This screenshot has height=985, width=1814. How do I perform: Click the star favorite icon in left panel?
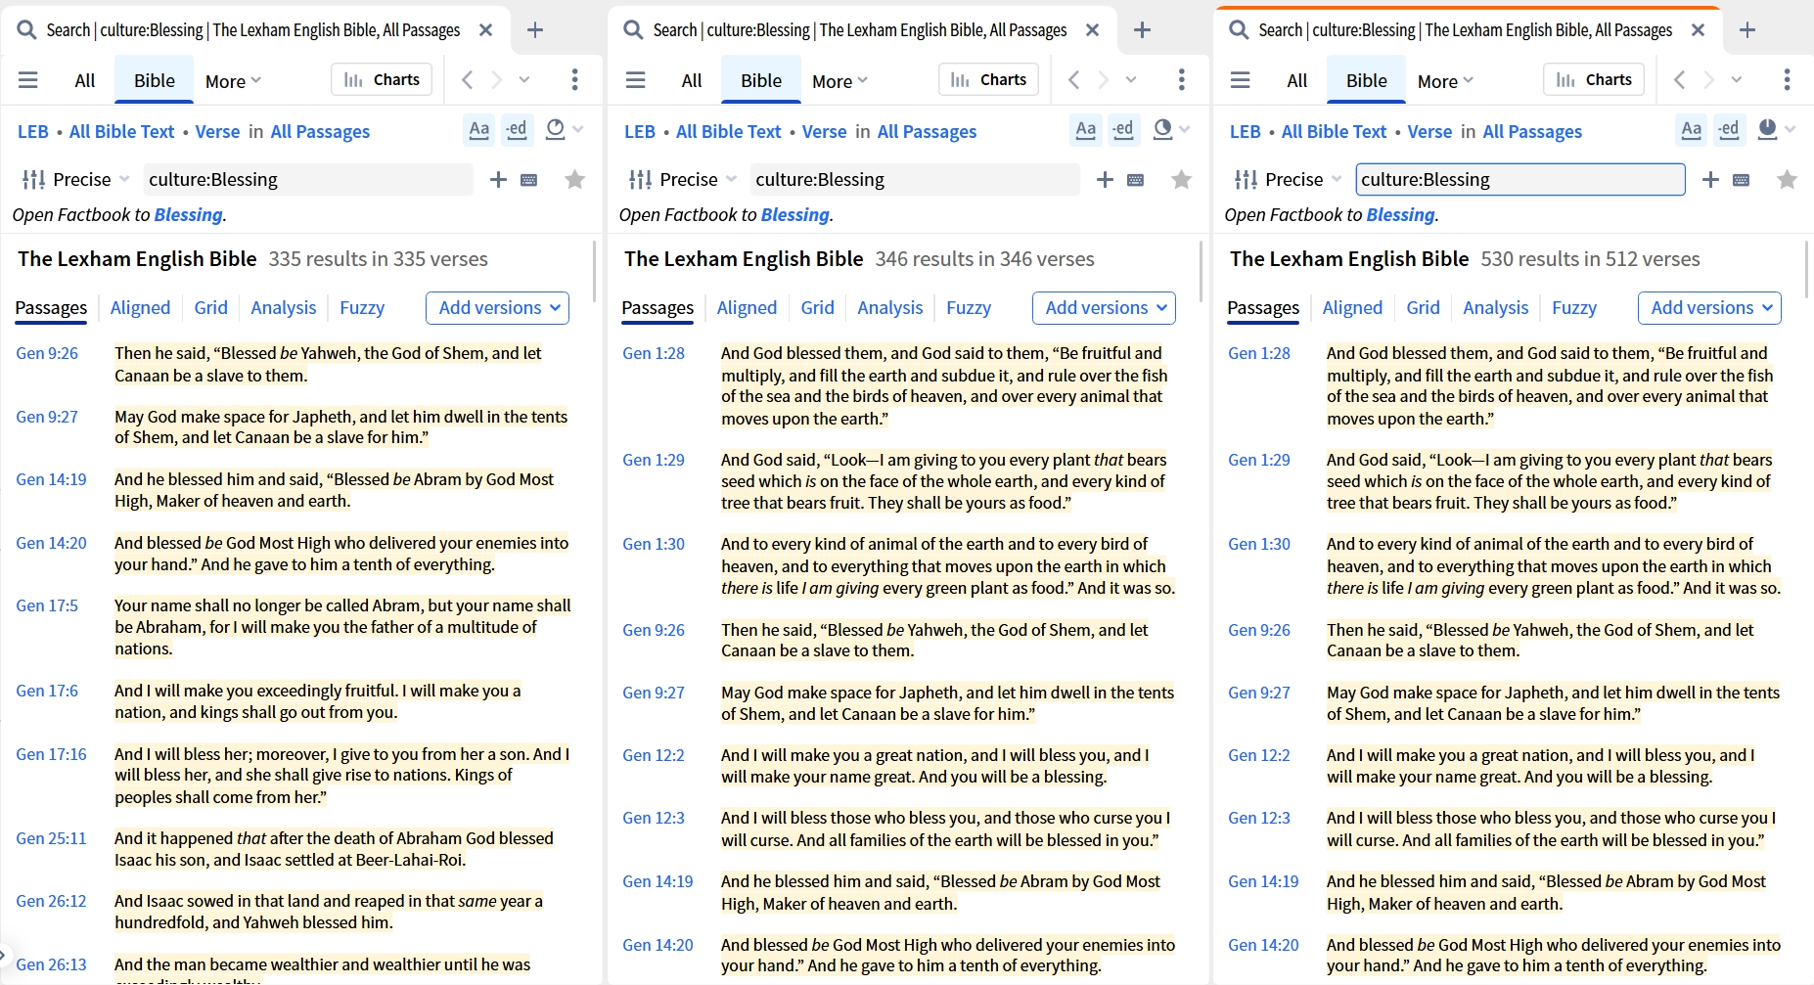pyautogui.click(x=575, y=179)
